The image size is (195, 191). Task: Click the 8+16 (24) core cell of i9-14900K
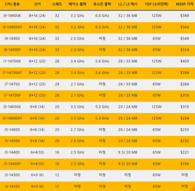click(37, 16)
